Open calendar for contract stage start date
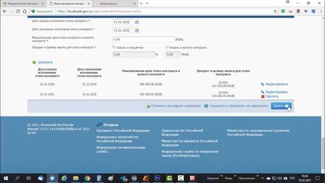The image size is (325, 183). 137,22
